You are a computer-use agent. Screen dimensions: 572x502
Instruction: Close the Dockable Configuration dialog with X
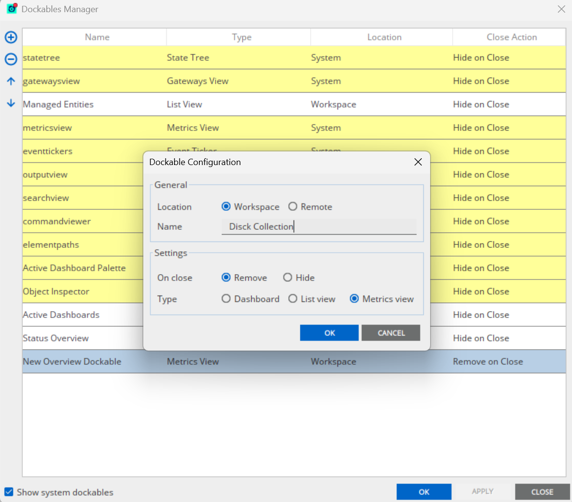(417, 162)
